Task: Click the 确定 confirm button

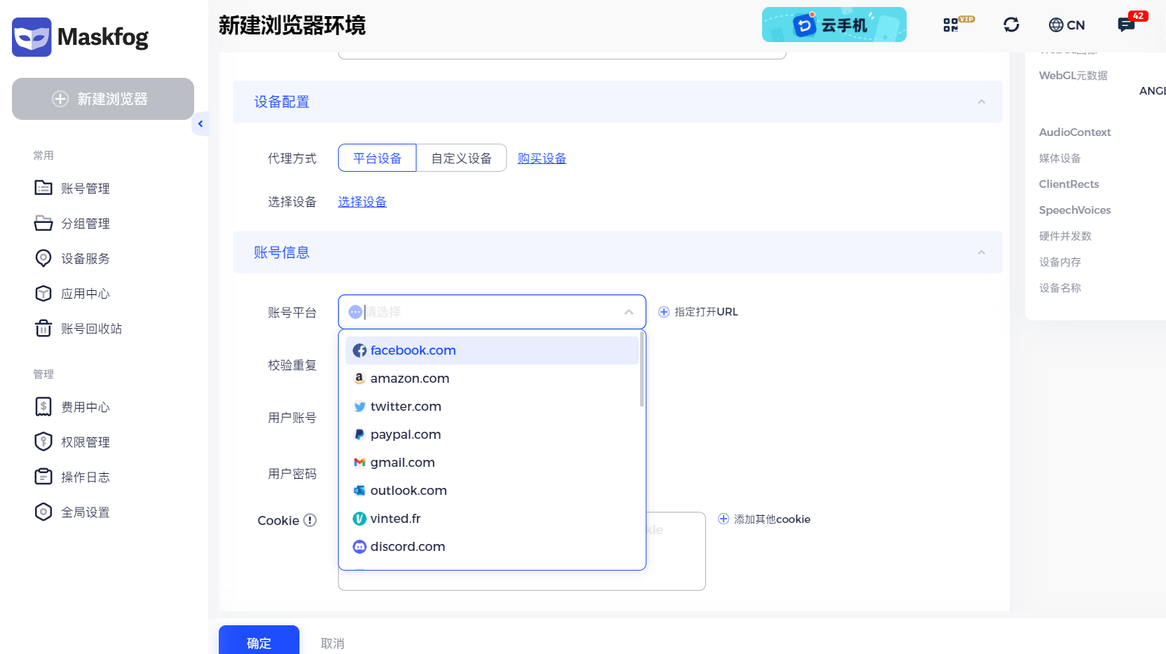Action: 259,641
